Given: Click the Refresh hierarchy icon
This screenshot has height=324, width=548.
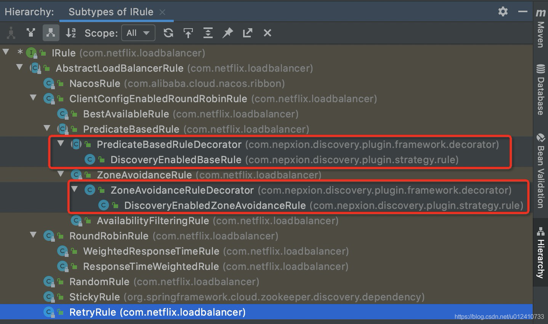Looking at the screenshot, I should pos(168,33).
